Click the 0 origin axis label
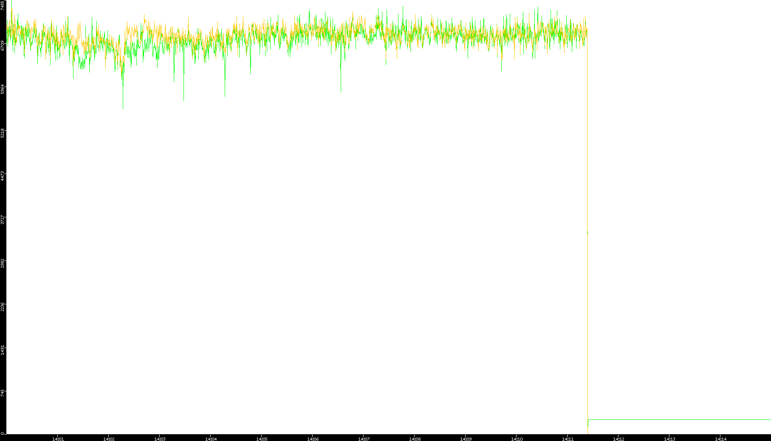The width and height of the screenshot is (771, 441). 2,433
